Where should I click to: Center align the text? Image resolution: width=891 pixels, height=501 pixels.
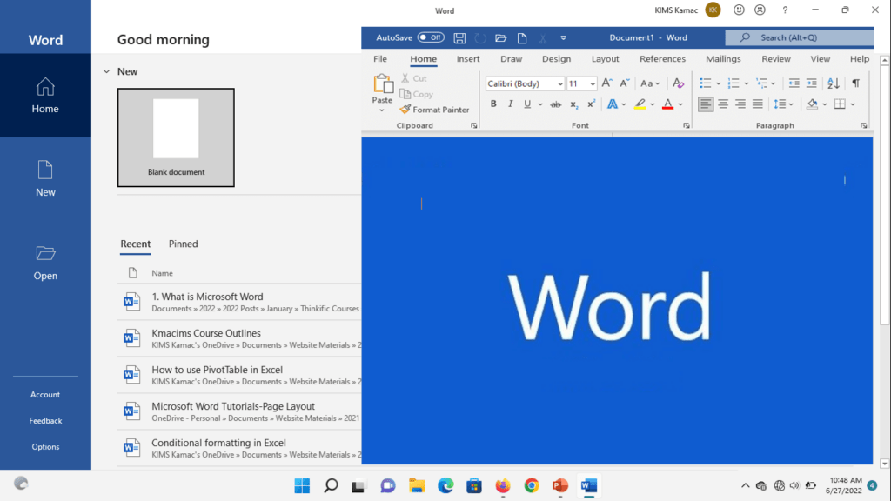point(724,104)
